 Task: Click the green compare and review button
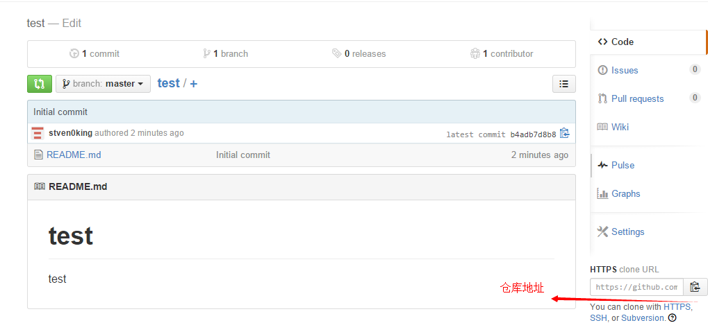pyautogui.click(x=40, y=84)
